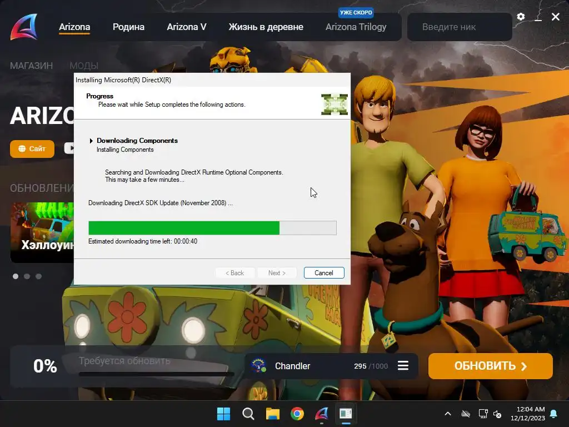
Task: Click the Chandler server icon
Action: click(x=258, y=366)
